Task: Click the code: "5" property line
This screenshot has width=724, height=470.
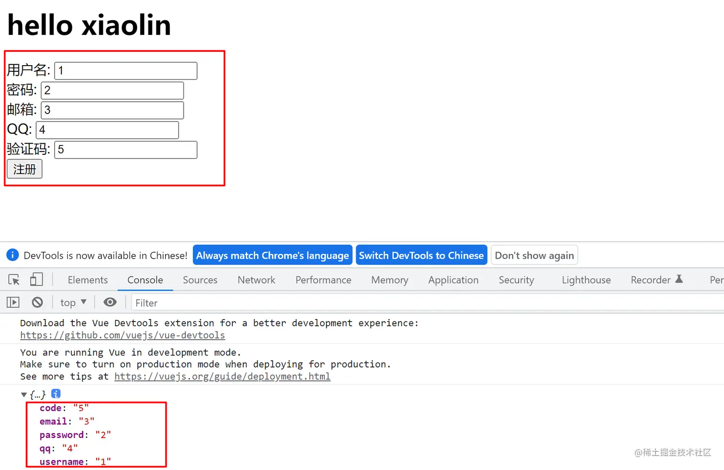Action: 64,408
